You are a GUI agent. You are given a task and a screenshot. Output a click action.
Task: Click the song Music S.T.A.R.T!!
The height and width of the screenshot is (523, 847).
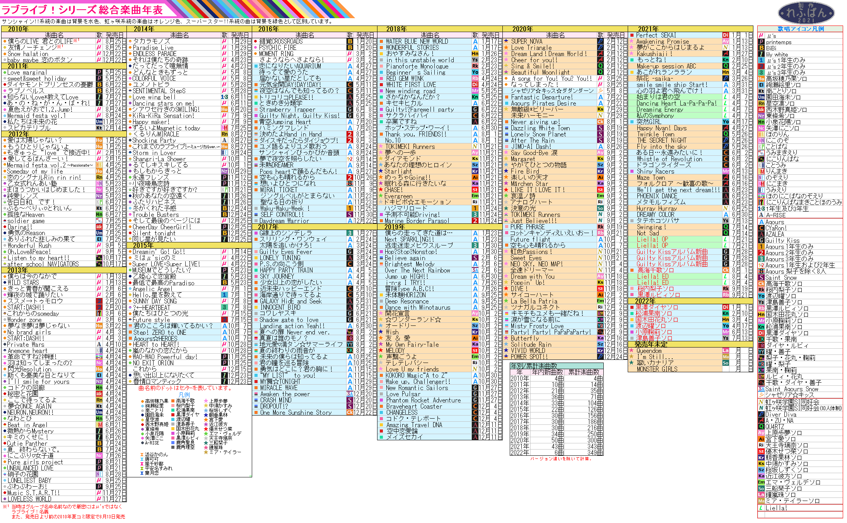pyautogui.click(x=33, y=493)
